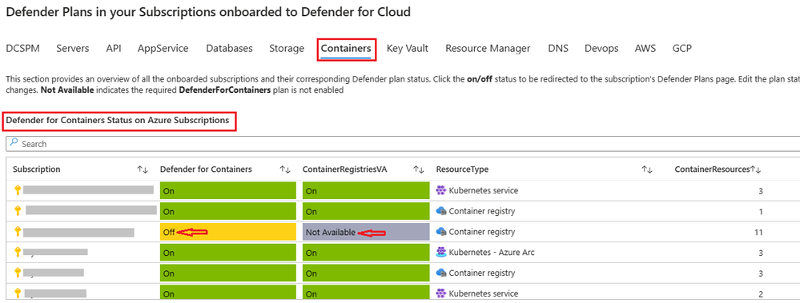Click the resource count 11
Viewport: 800px width, 303px height.
point(758,232)
